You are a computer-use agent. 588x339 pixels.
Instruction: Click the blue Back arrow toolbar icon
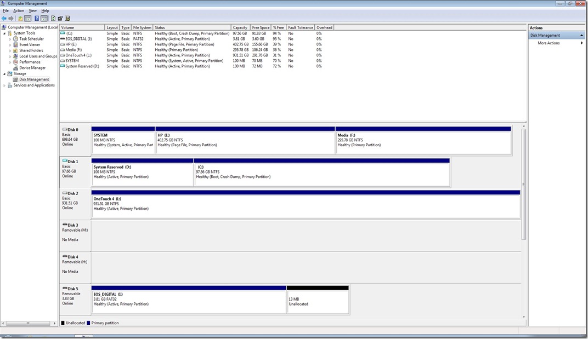click(x=4, y=19)
